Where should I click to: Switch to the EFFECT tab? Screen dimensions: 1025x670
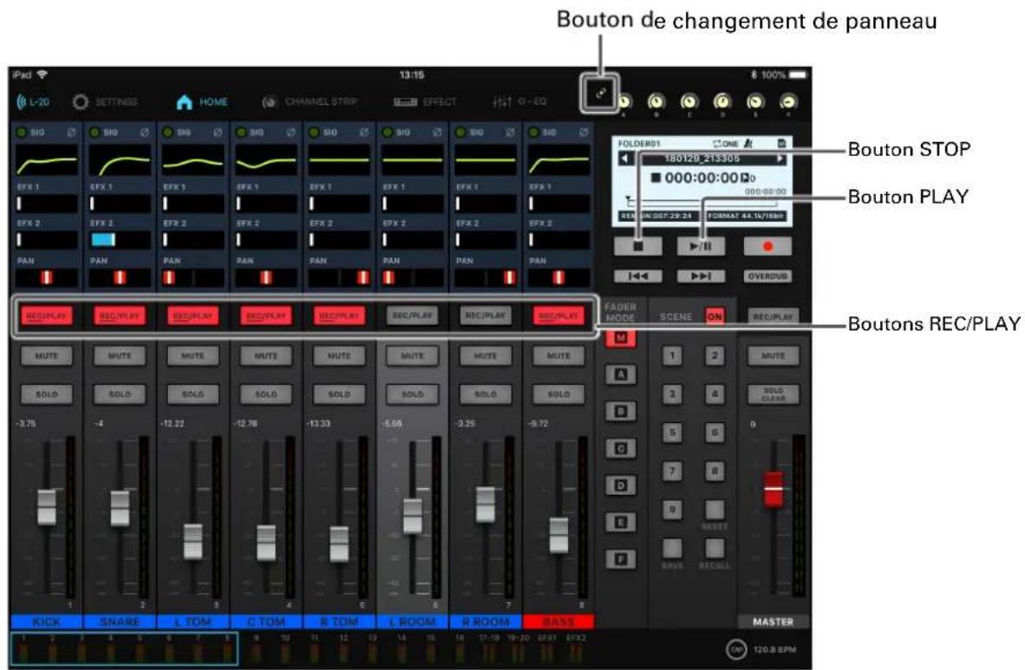(x=425, y=102)
